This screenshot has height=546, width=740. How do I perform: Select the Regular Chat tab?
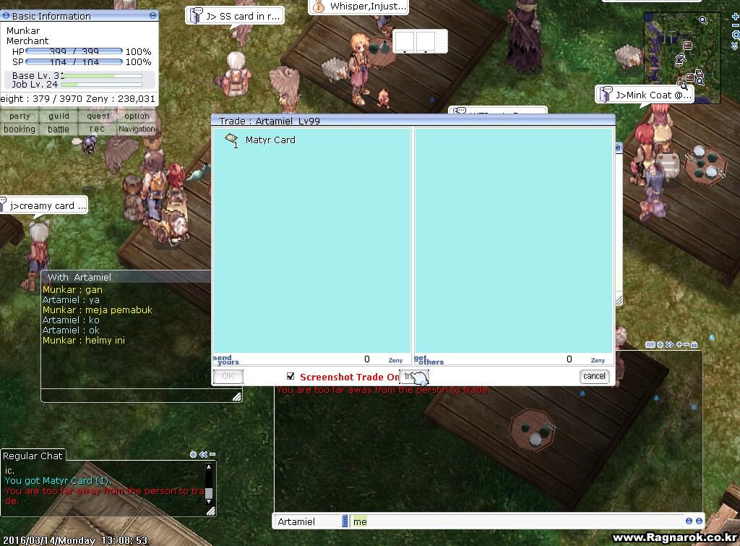pyautogui.click(x=33, y=456)
